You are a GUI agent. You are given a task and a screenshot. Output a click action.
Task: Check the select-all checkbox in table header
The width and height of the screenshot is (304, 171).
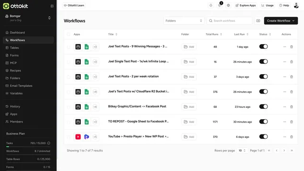click(x=68, y=34)
